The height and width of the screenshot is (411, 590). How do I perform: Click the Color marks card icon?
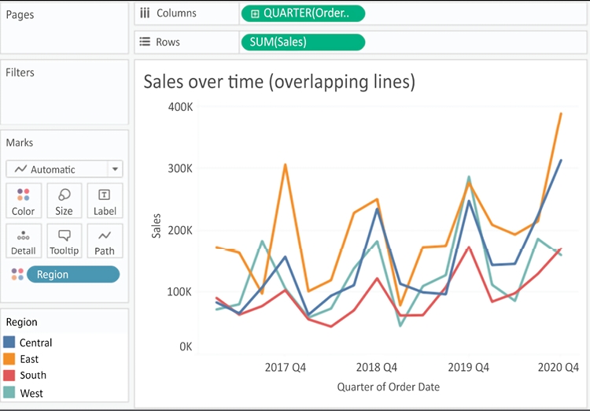(24, 194)
